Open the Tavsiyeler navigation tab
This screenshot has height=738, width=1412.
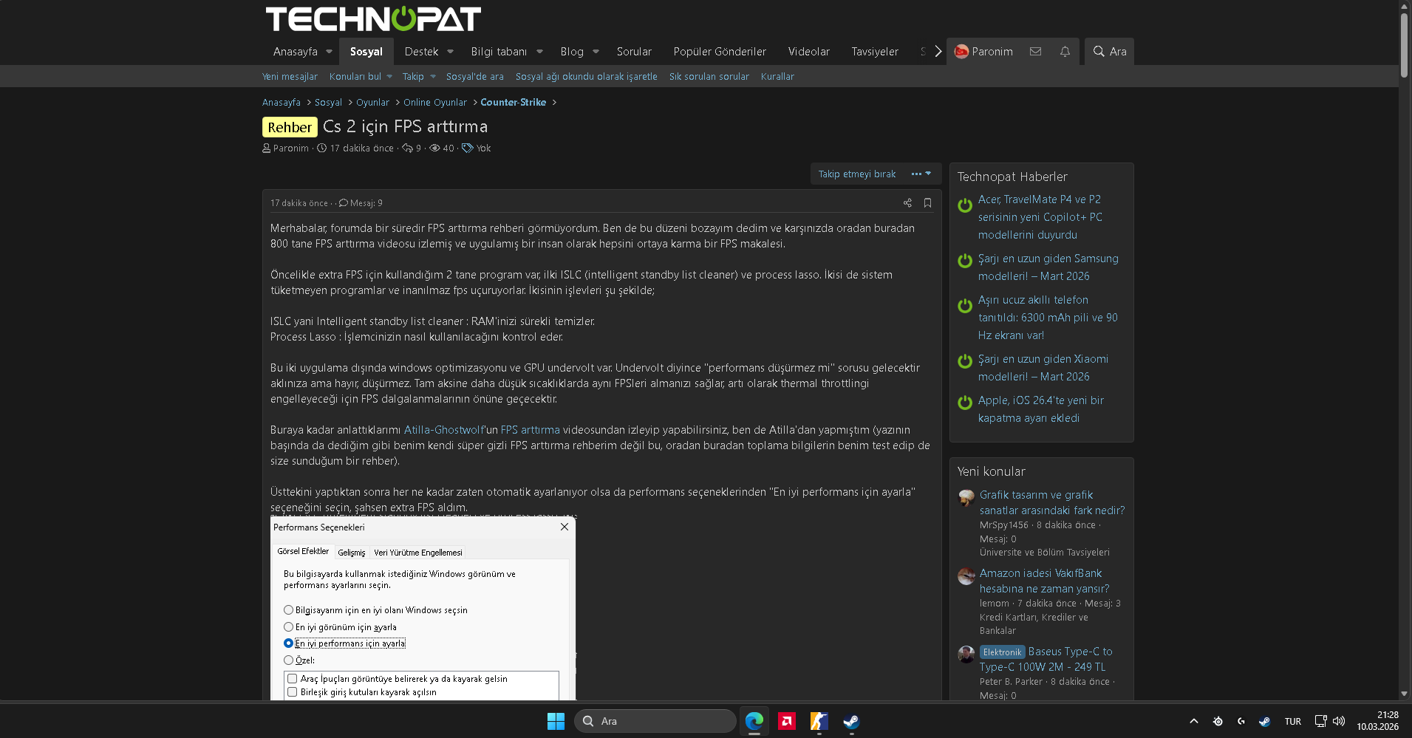pyautogui.click(x=875, y=52)
